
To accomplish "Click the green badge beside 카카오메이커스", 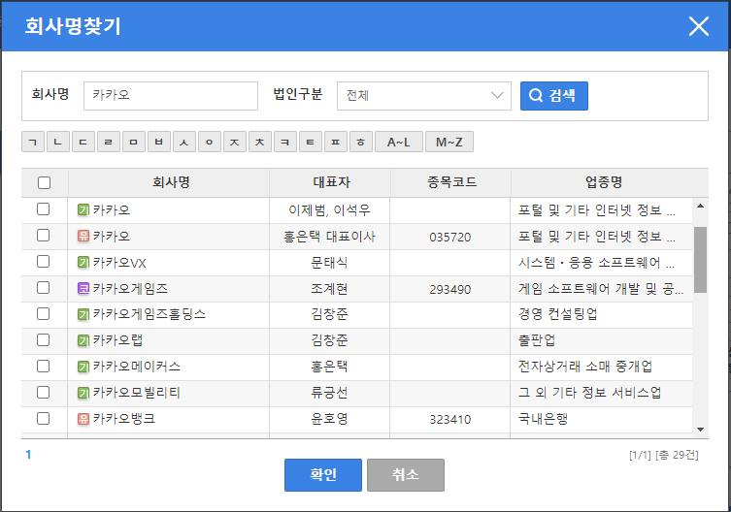I will 83,367.
